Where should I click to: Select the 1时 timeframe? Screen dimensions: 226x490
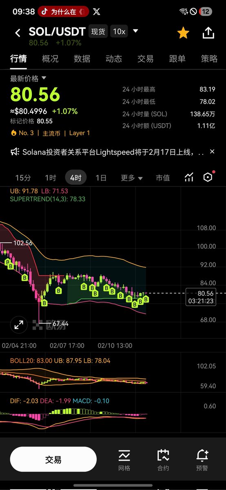click(x=51, y=178)
